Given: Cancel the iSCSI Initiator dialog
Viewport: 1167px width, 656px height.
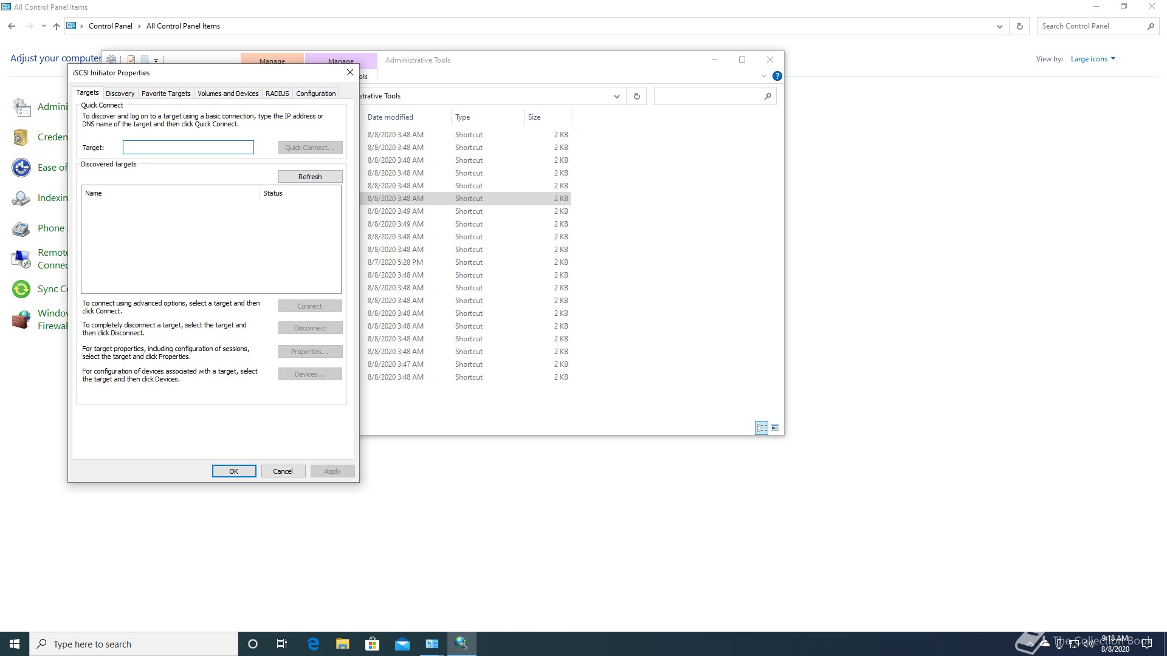Looking at the screenshot, I should (x=283, y=471).
